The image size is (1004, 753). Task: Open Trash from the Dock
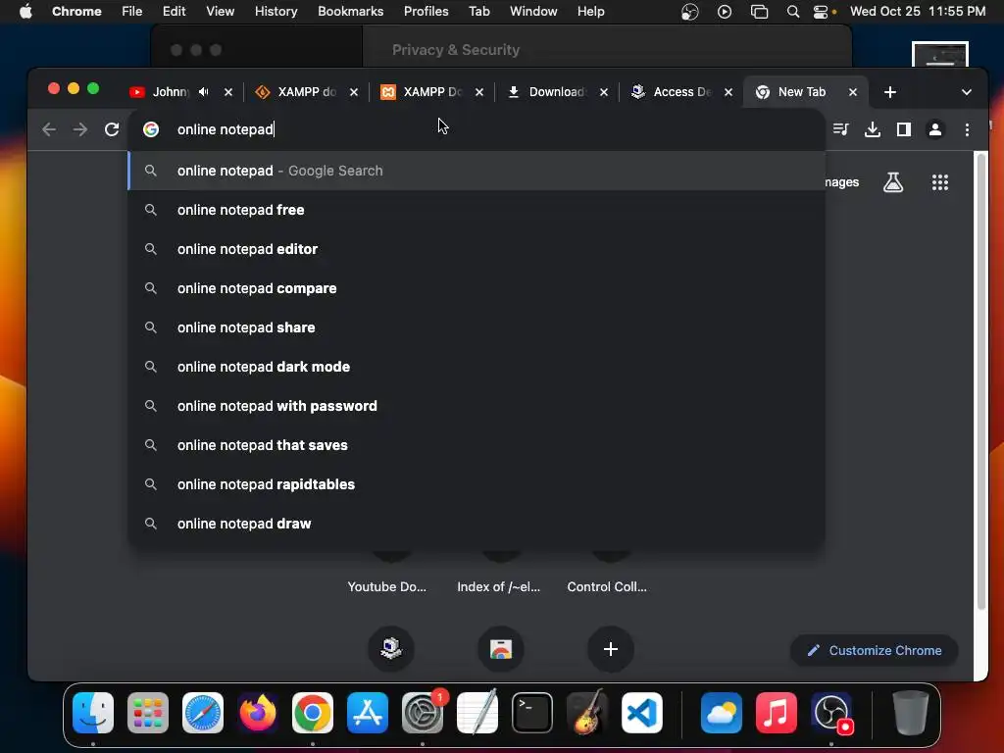tap(910, 713)
